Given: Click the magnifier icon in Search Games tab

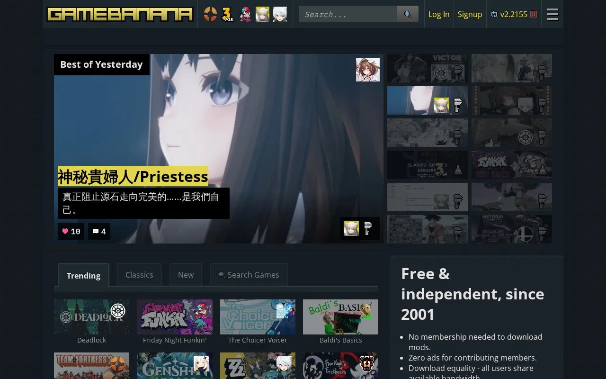Looking at the screenshot, I should [x=222, y=275].
